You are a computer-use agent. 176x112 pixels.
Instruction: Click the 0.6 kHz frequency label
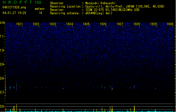3,106
